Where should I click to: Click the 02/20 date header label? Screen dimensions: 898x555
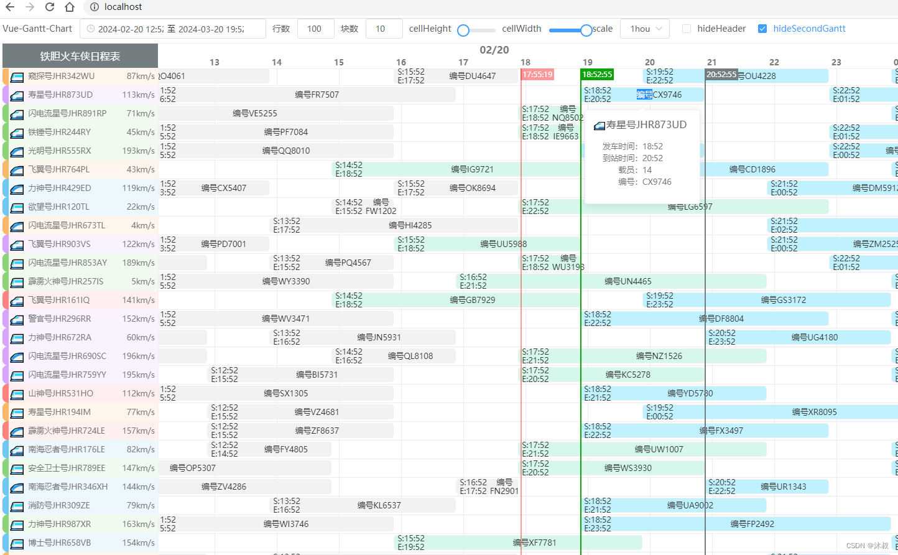[x=494, y=50]
